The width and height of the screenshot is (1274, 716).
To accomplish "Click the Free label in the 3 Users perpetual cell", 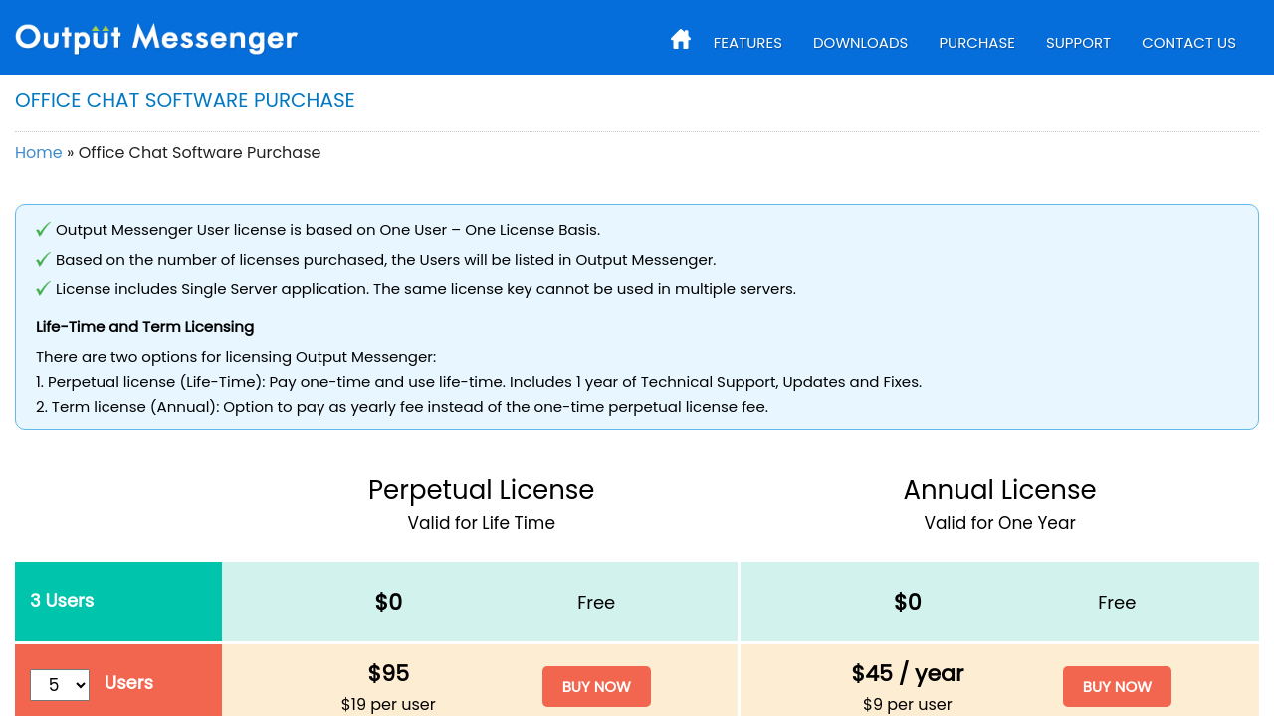I will pos(596,602).
